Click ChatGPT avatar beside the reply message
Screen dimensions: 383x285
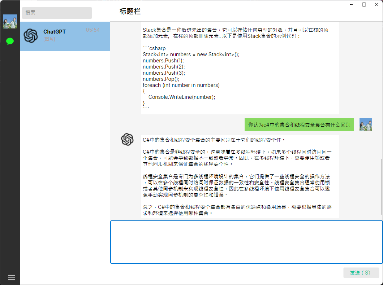(127, 140)
